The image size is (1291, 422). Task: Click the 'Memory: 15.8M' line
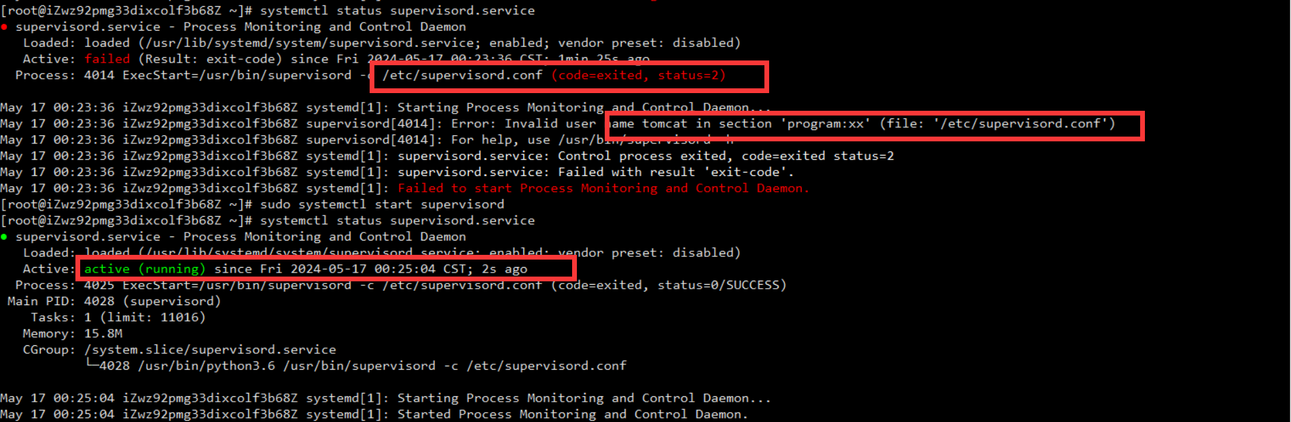73,334
